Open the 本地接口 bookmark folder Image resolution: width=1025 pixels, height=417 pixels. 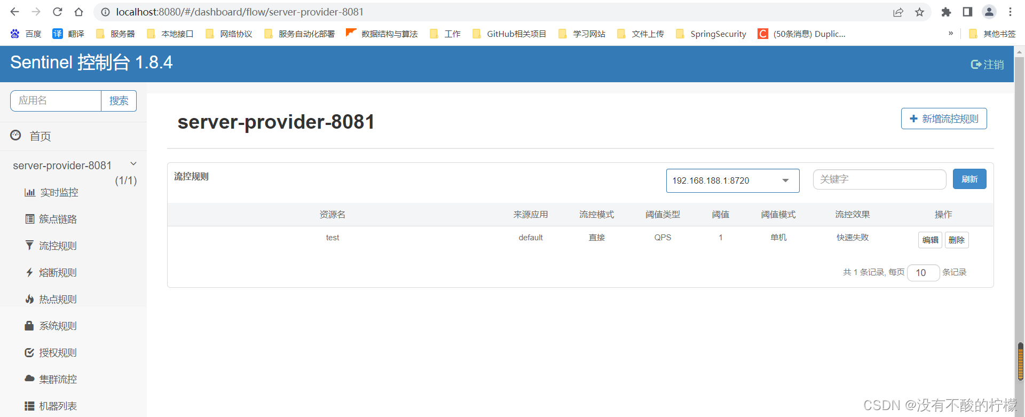coord(170,34)
